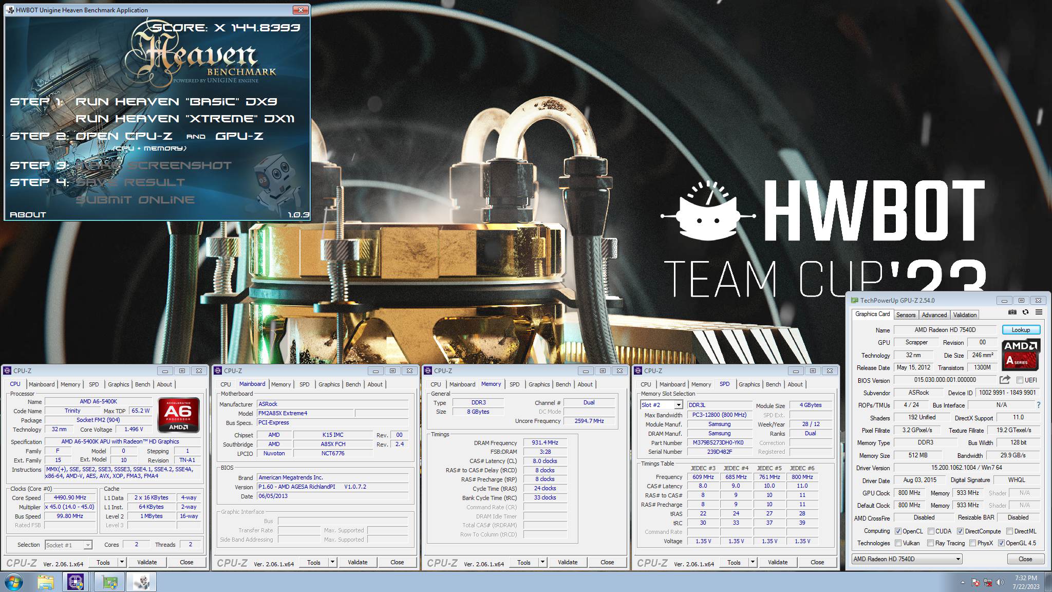
Task: Click the BIOS export arrow icon in GPU-Z
Action: click(1004, 380)
